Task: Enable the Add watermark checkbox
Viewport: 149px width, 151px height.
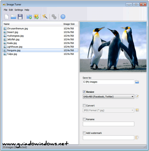Action: (84, 133)
